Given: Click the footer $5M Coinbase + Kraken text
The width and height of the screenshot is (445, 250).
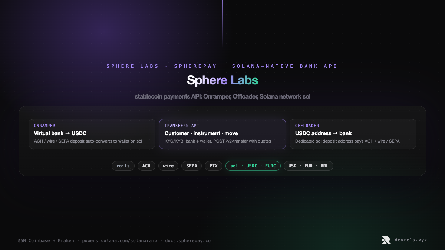Looking at the screenshot, I should [114, 241].
